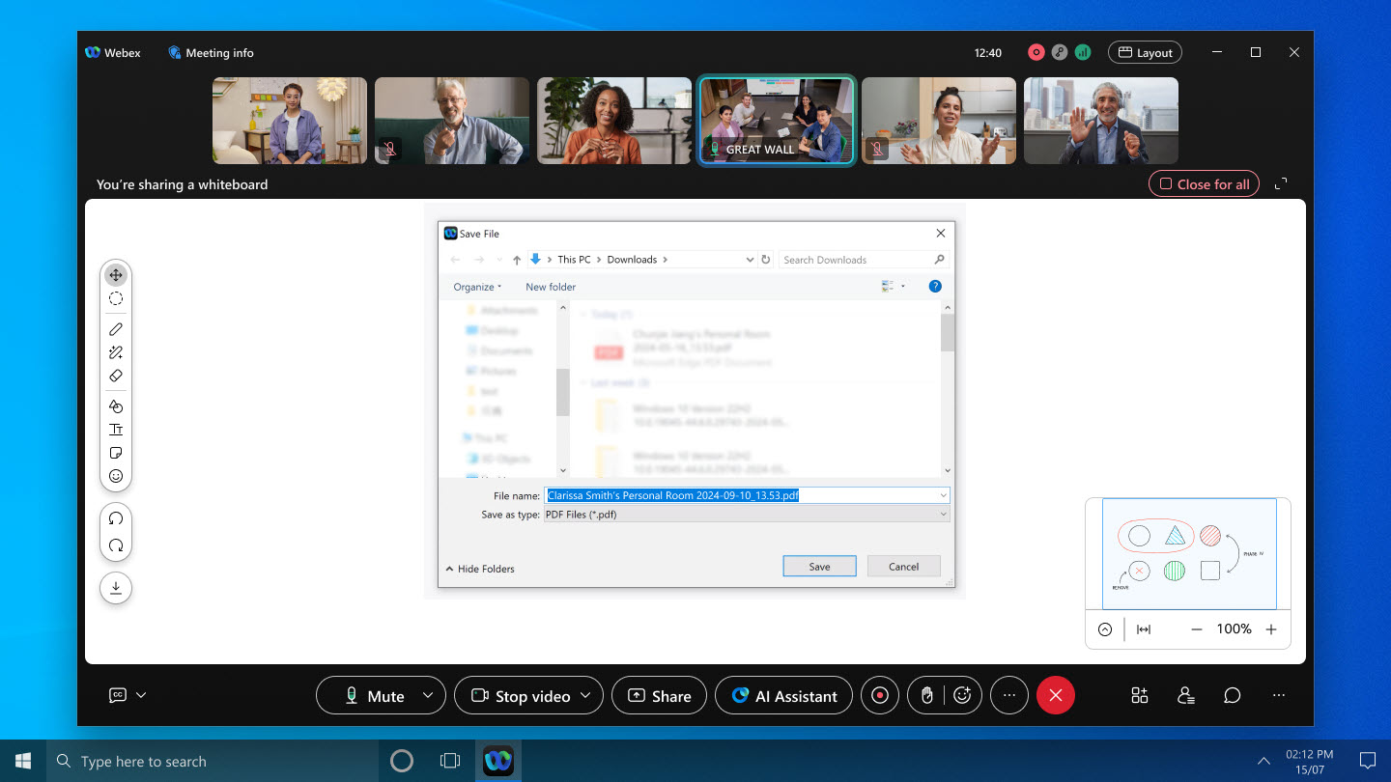1391x782 pixels.
Task: Open the AI Assistant
Action: click(783, 695)
